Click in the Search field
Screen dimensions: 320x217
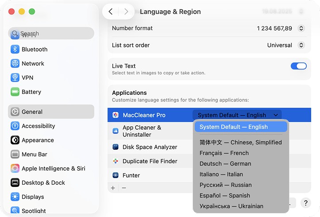coord(51,33)
